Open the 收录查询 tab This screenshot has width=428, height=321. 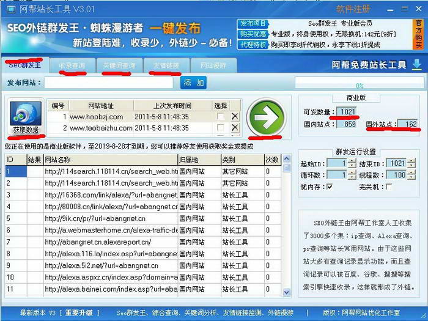pyautogui.click(x=72, y=65)
